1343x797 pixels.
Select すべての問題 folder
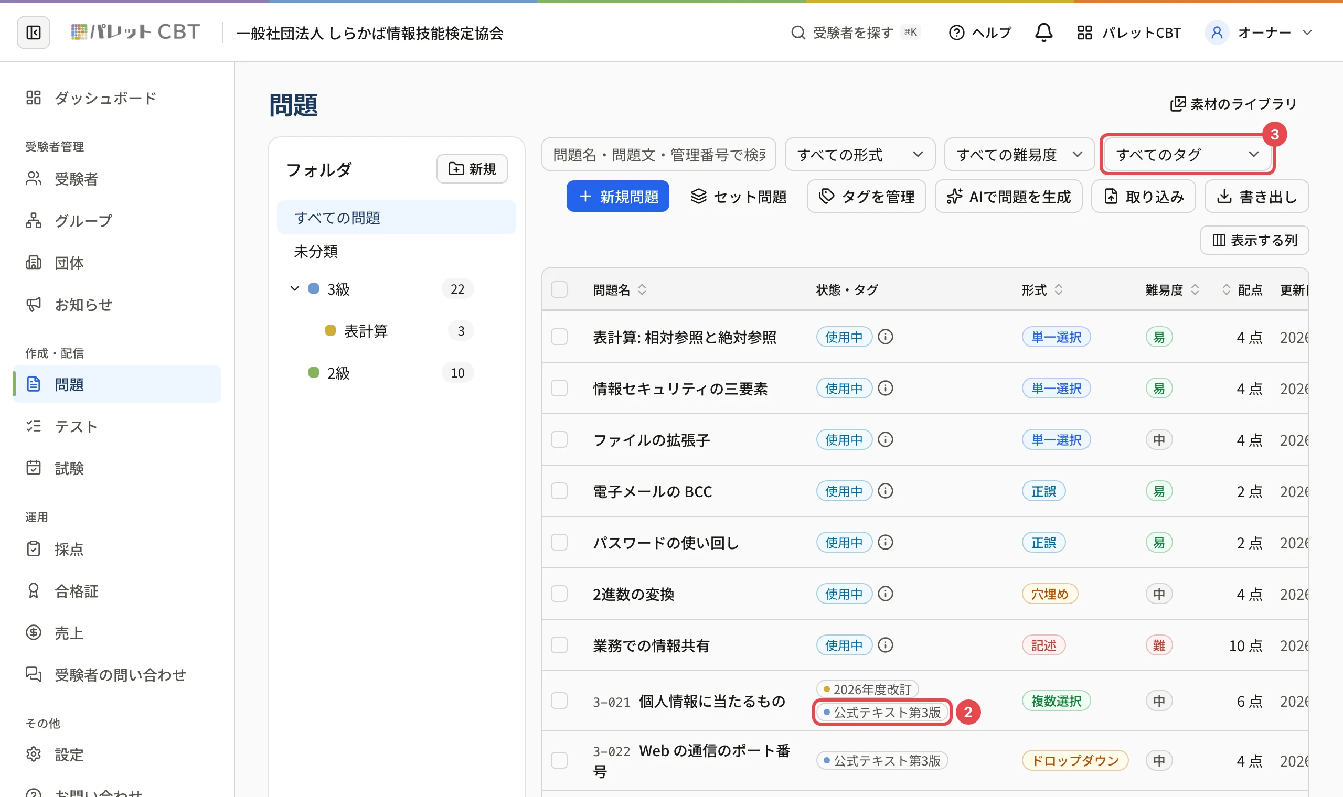(396, 218)
